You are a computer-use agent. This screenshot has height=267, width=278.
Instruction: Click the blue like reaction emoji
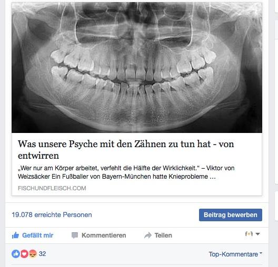(x=16, y=254)
